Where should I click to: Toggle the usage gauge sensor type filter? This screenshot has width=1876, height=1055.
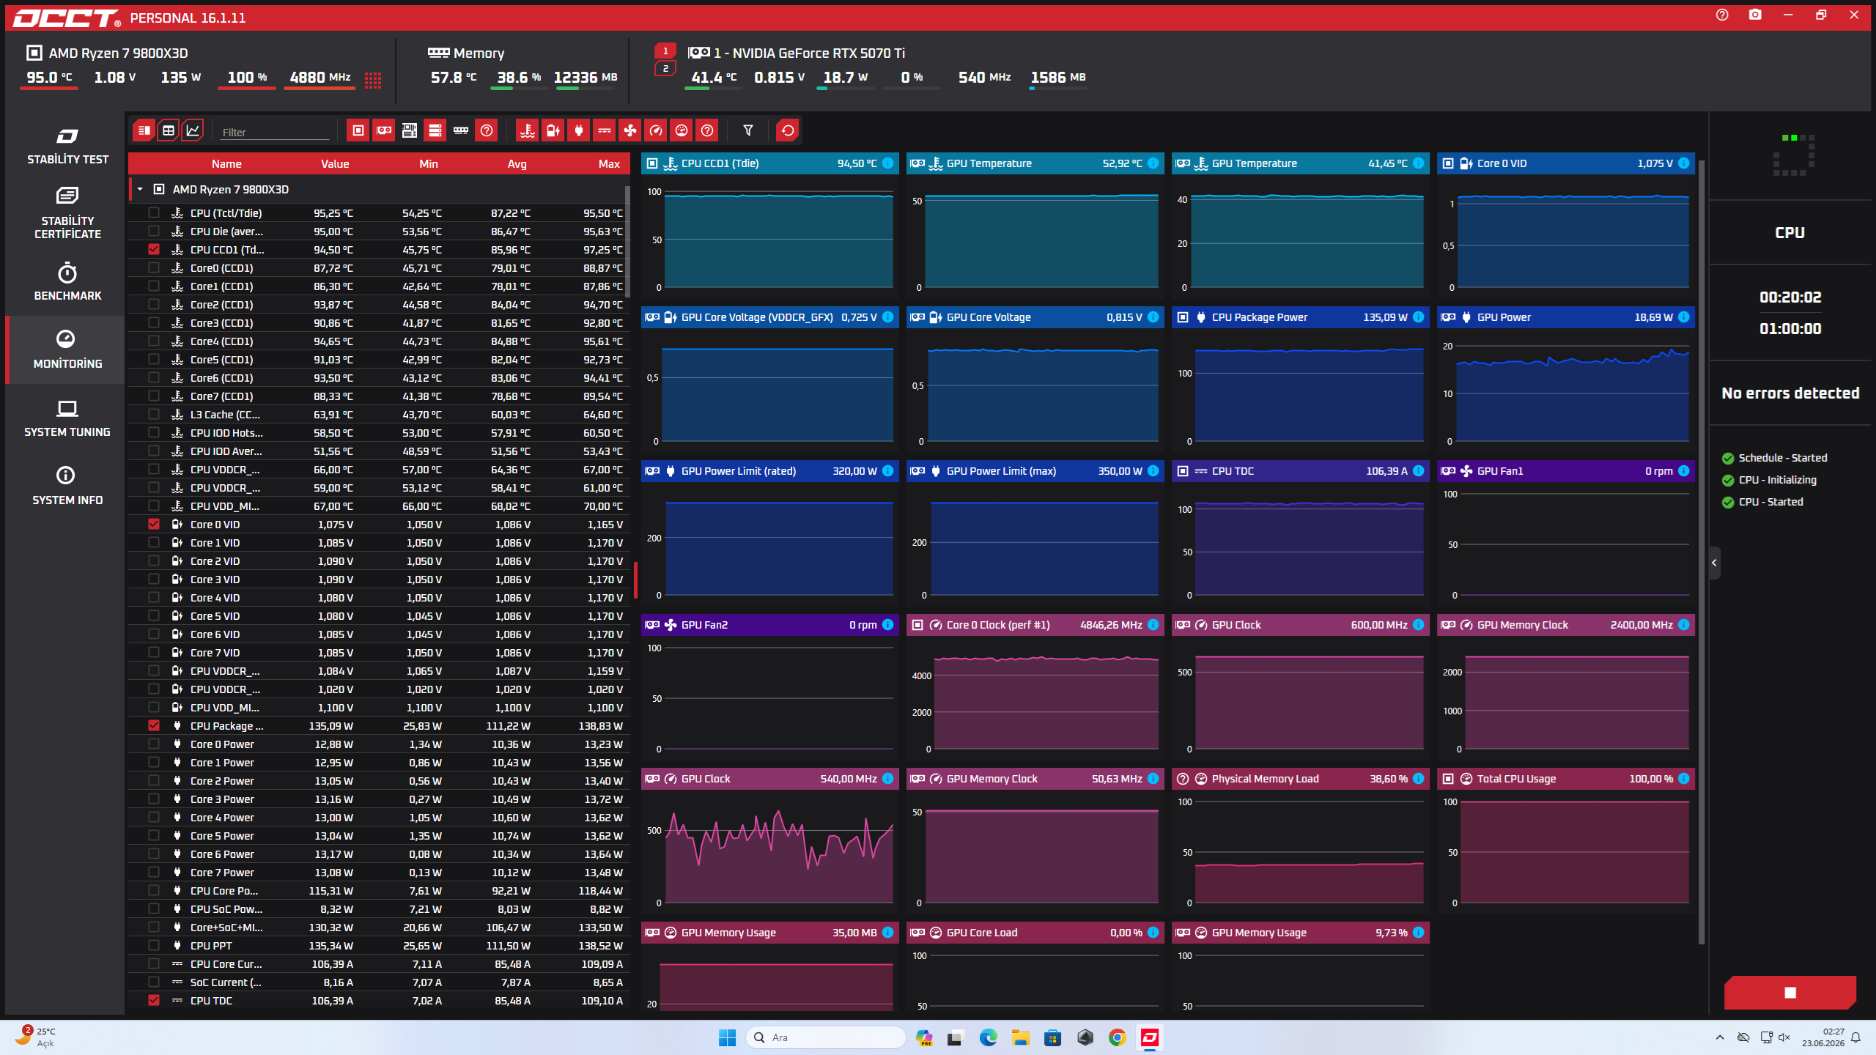pyautogui.click(x=682, y=130)
